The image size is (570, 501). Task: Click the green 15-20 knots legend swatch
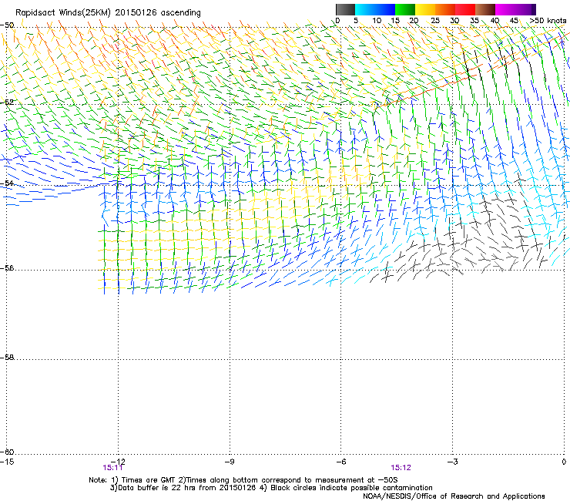pyautogui.click(x=405, y=9)
